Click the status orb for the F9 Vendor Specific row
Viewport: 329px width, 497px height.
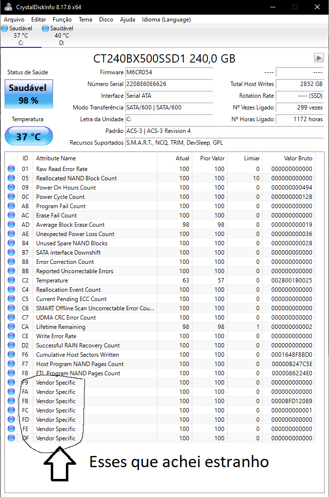(11, 382)
